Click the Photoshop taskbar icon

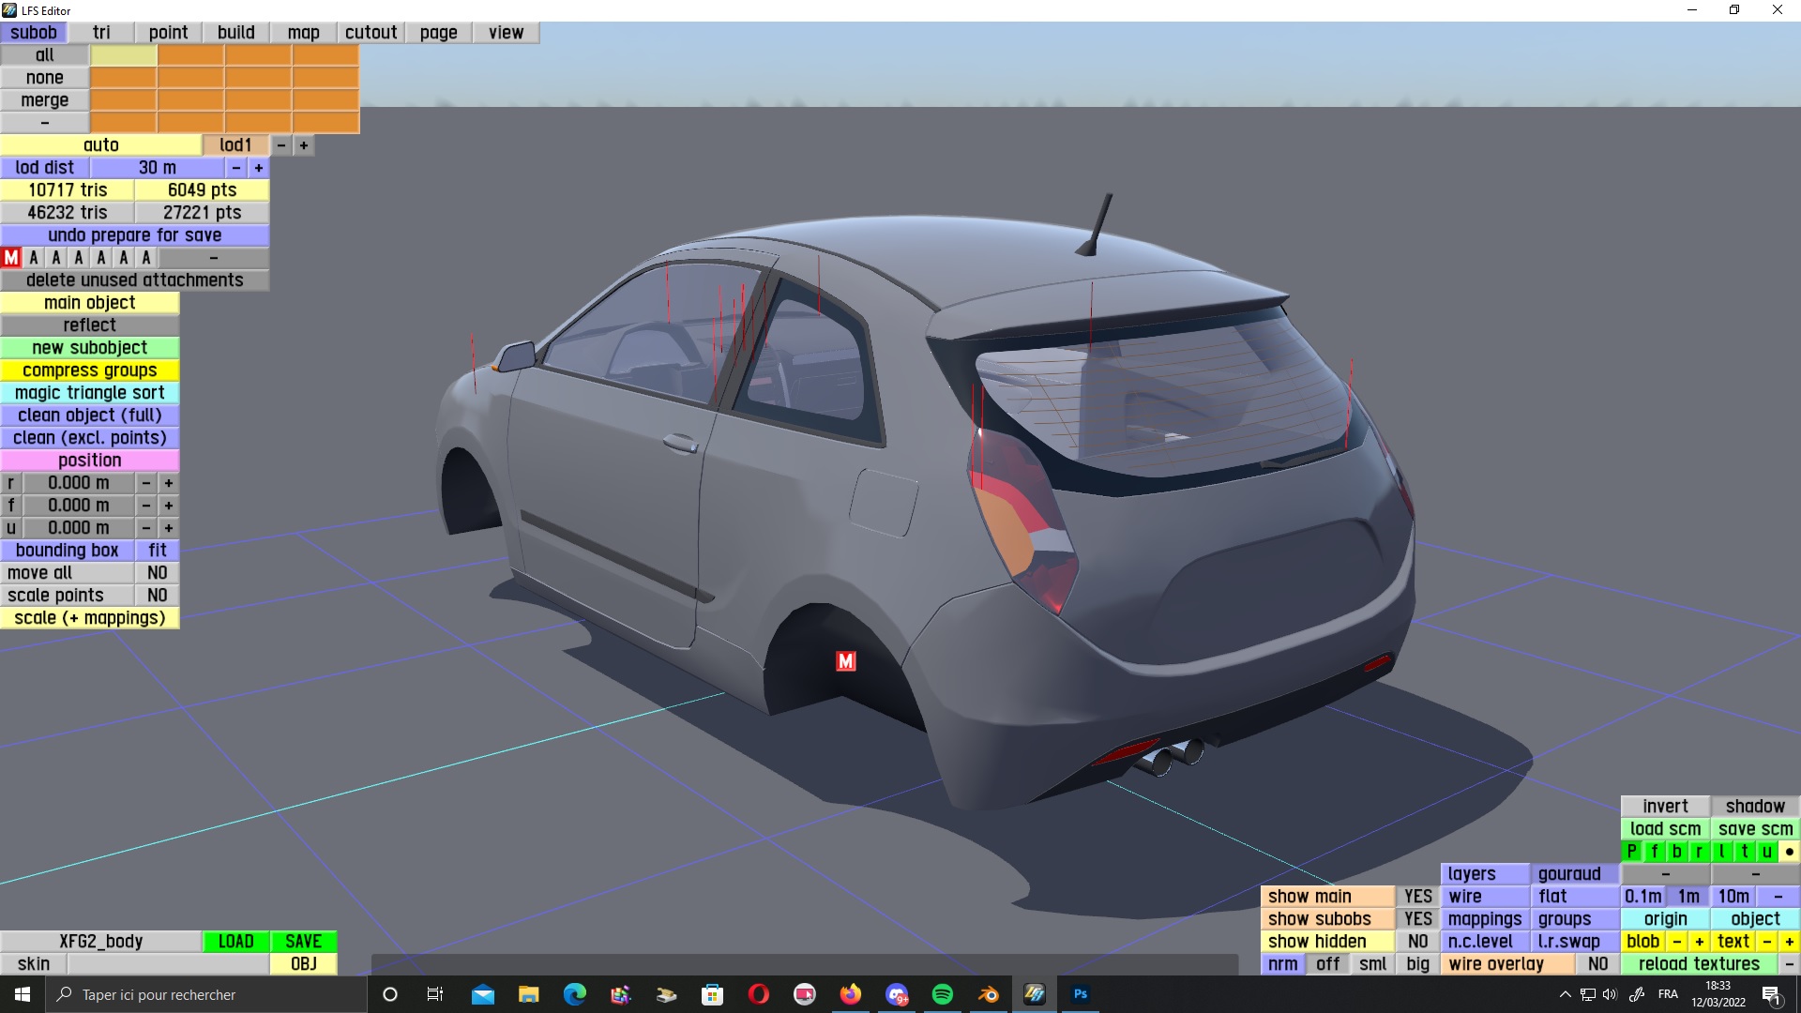pyautogui.click(x=1080, y=994)
